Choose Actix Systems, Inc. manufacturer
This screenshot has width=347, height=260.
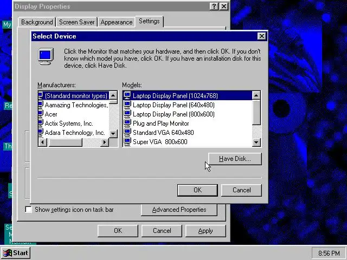pyautogui.click(x=74, y=123)
